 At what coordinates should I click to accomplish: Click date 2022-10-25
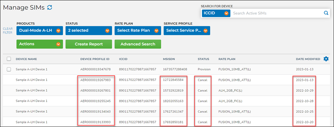(305, 111)
